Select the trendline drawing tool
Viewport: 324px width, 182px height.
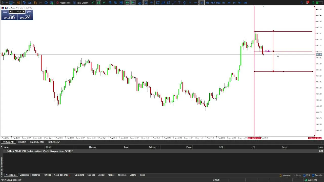coord(174,3)
